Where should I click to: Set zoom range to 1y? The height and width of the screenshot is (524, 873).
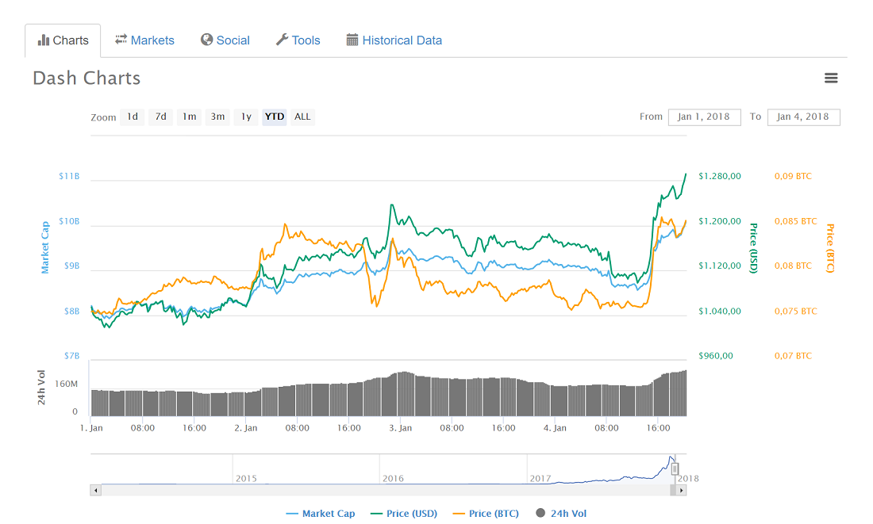pyautogui.click(x=246, y=117)
